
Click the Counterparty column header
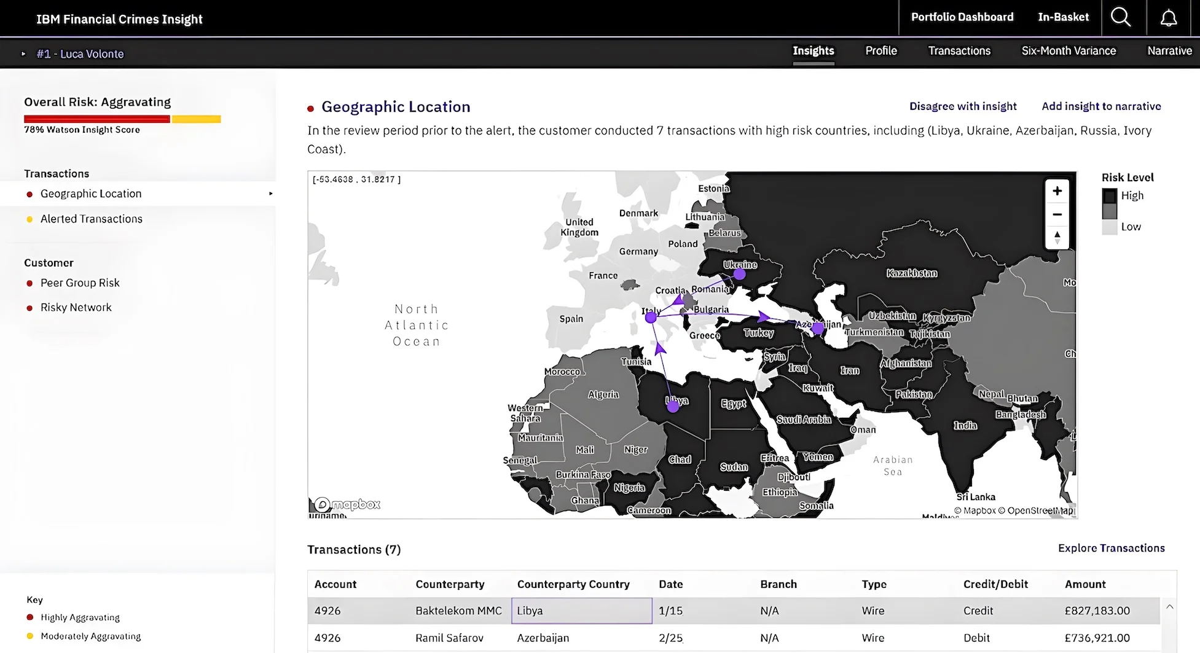[x=450, y=584]
